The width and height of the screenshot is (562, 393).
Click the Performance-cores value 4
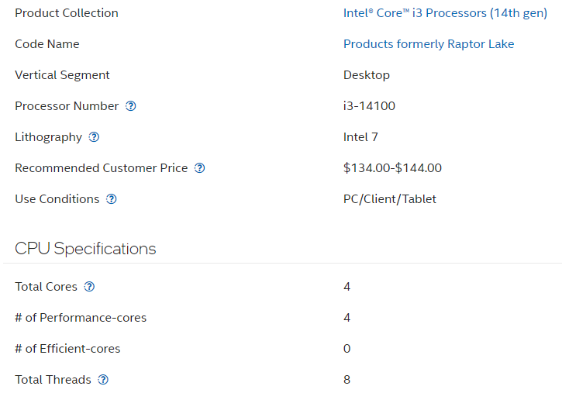click(347, 318)
